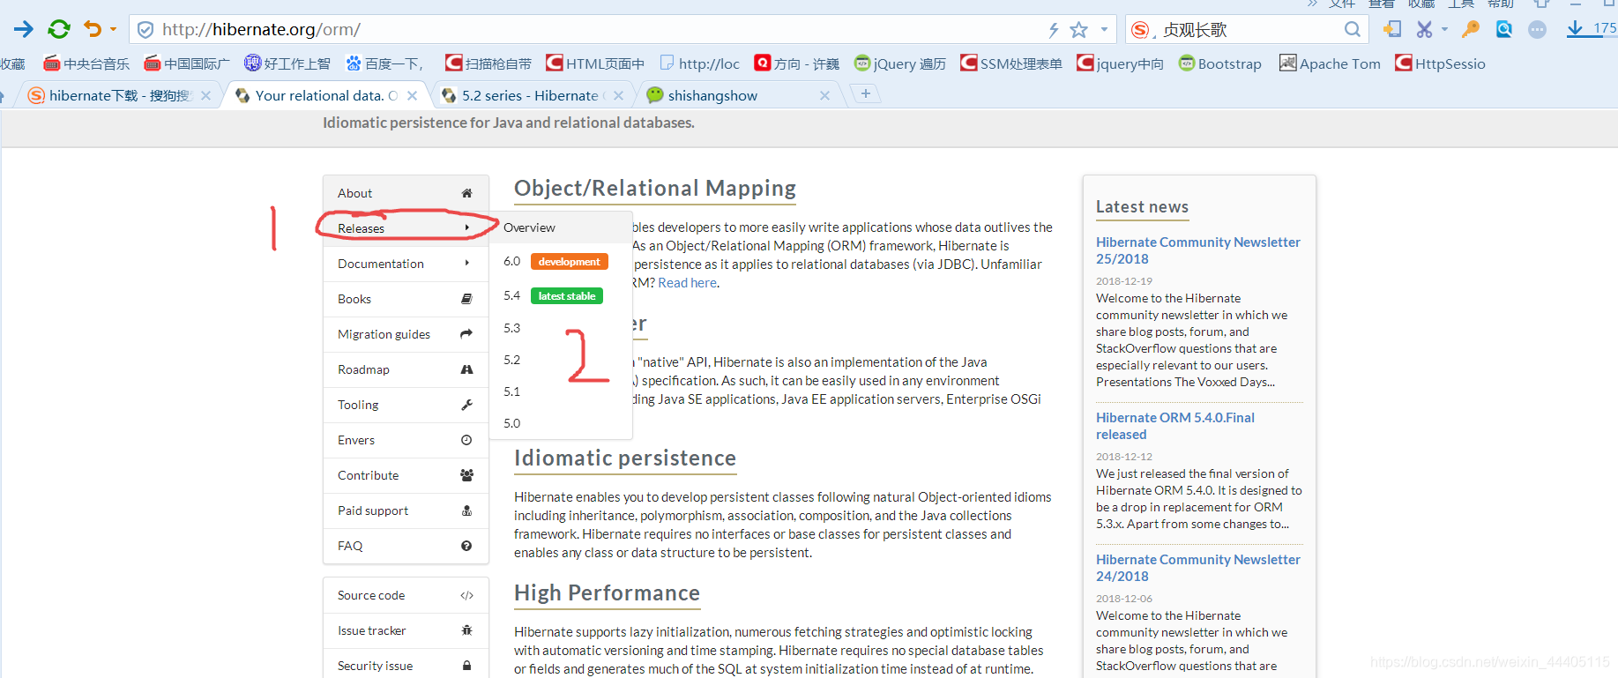Screen dimensions: 1618x678
Task: Click the Documentation sidebar label
Action: click(x=380, y=264)
